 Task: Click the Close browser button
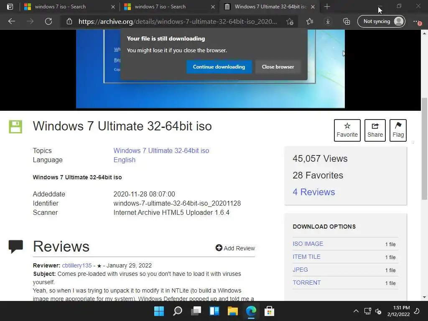[x=278, y=67]
